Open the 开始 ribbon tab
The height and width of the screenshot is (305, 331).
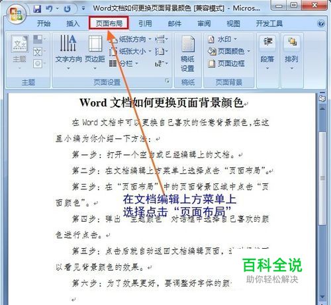pyautogui.click(x=44, y=23)
